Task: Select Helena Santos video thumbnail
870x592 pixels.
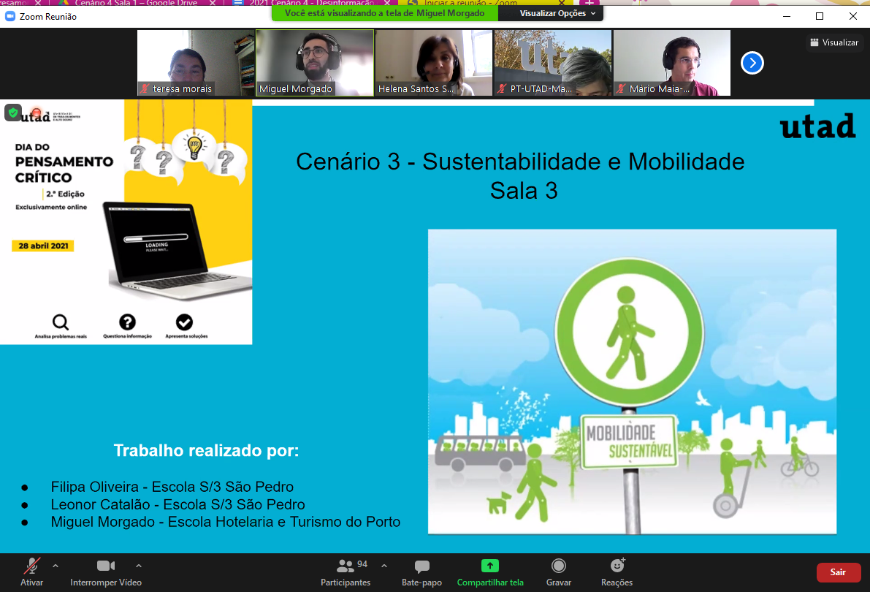Action: pyautogui.click(x=434, y=63)
